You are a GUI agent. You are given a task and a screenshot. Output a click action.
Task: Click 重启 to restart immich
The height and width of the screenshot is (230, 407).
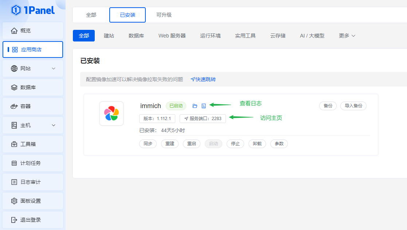coord(192,144)
